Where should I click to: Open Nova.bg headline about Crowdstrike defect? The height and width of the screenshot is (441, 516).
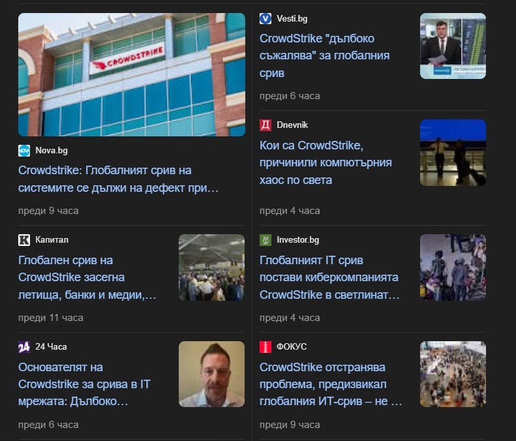[118, 179]
